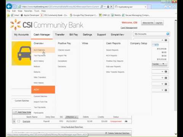Open the Transfer tab
Screen dimensions: 183x137
coord(60,35)
